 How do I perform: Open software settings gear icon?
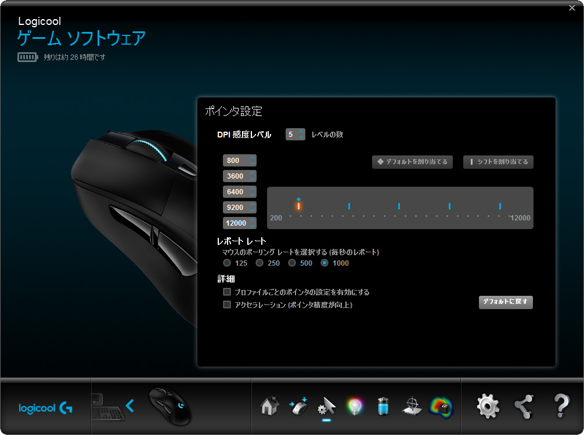coord(488,407)
